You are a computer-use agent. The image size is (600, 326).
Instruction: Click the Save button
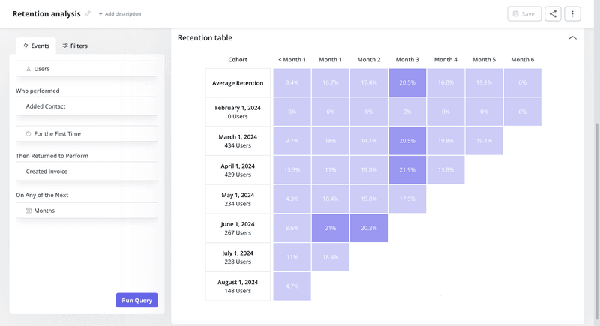(x=523, y=14)
